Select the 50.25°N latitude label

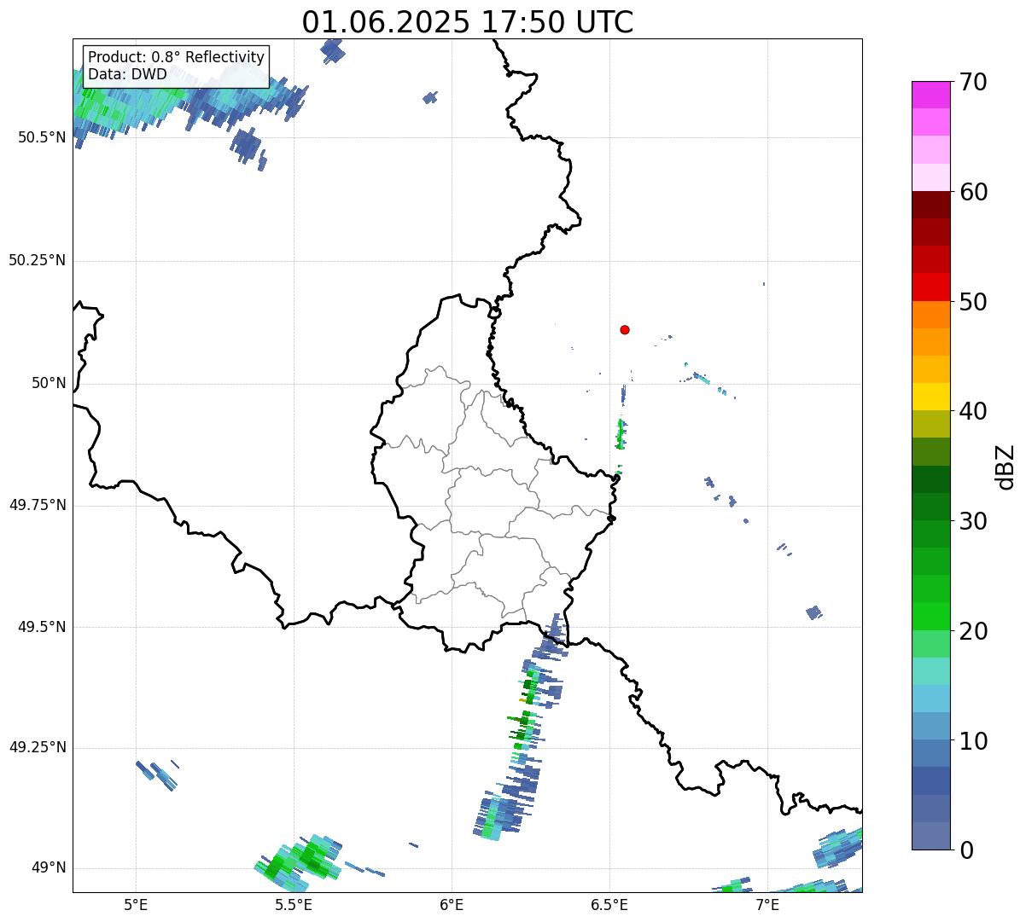[38, 260]
